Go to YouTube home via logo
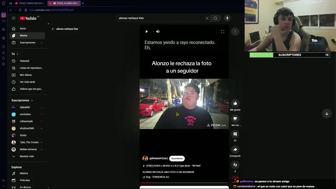 tap(28, 18)
